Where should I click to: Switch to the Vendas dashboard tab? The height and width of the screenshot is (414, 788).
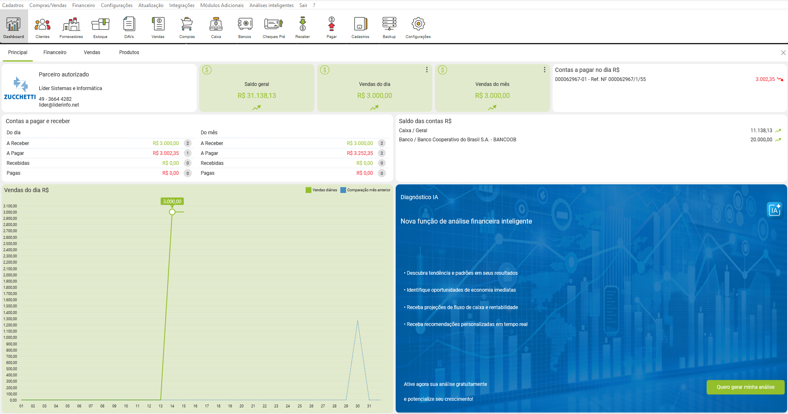(92, 52)
